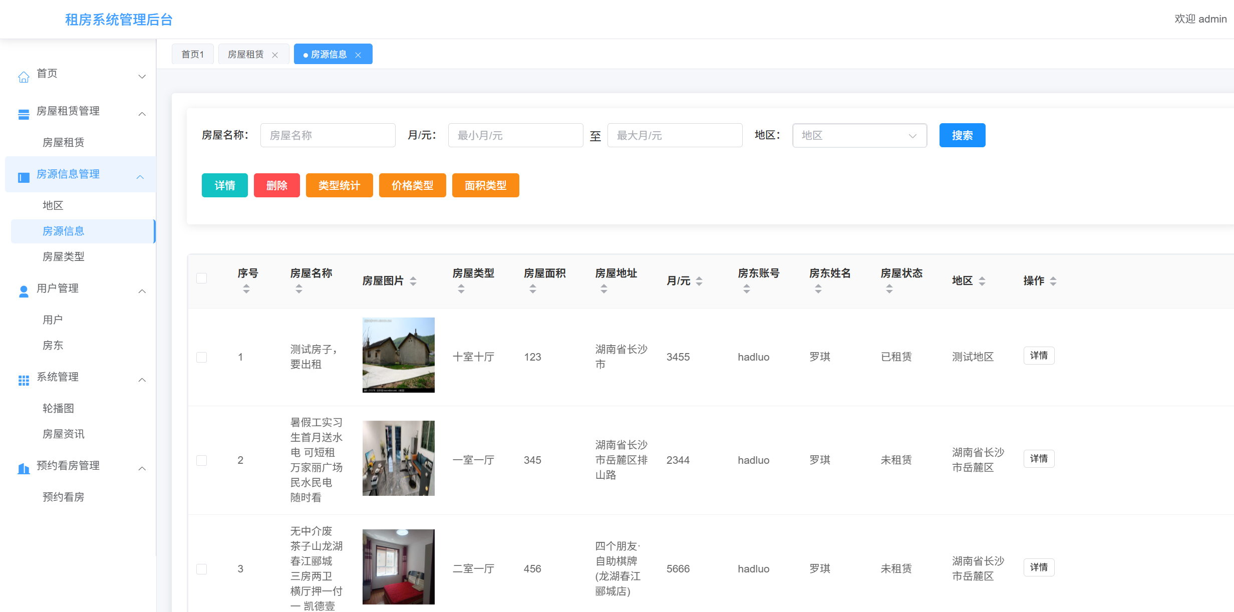This screenshot has height=612, width=1234.
Task: Select the checkbox for row 2
Action: click(x=202, y=460)
